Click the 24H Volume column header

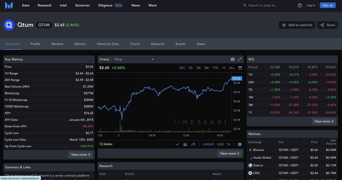331,142
